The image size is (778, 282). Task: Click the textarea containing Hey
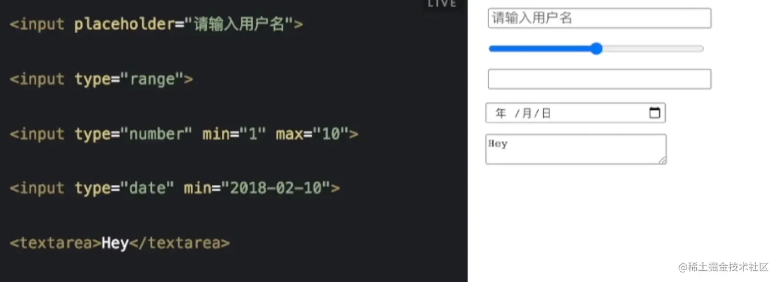[x=576, y=149]
